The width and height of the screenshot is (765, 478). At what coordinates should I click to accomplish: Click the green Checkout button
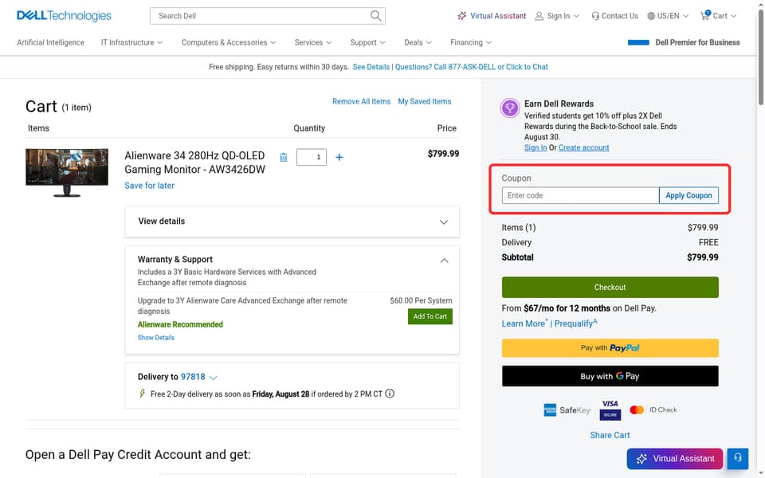[x=610, y=288]
